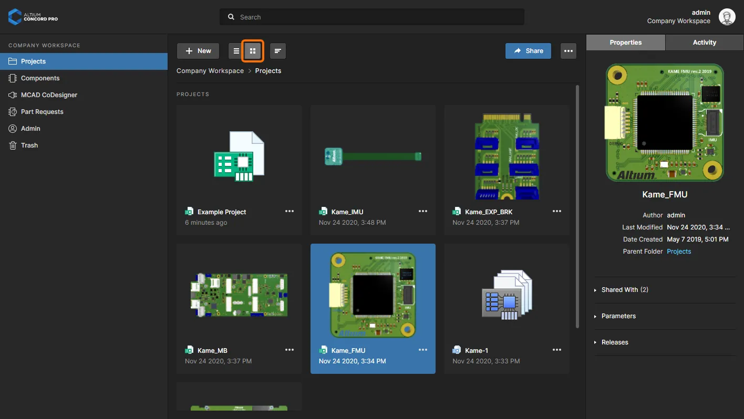Click the Kame_FMU title in Properties

[665, 195]
